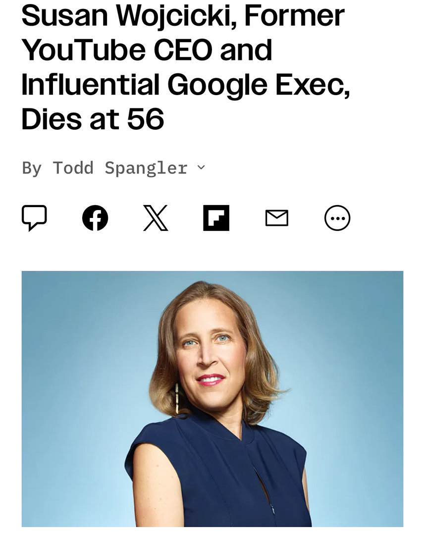Click the 'Influential Google Exec' headline line

(x=186, y=85)
